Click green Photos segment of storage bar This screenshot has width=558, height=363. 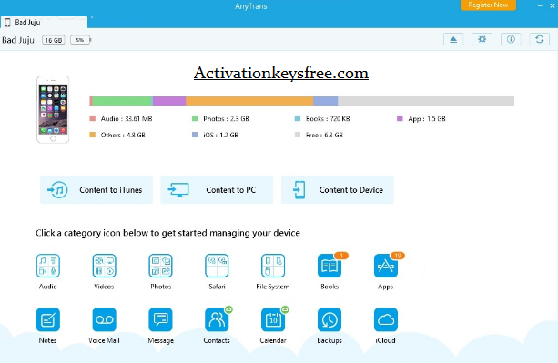[x=122, y=101]
